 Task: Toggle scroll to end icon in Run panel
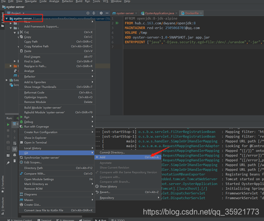coord(15,149)
